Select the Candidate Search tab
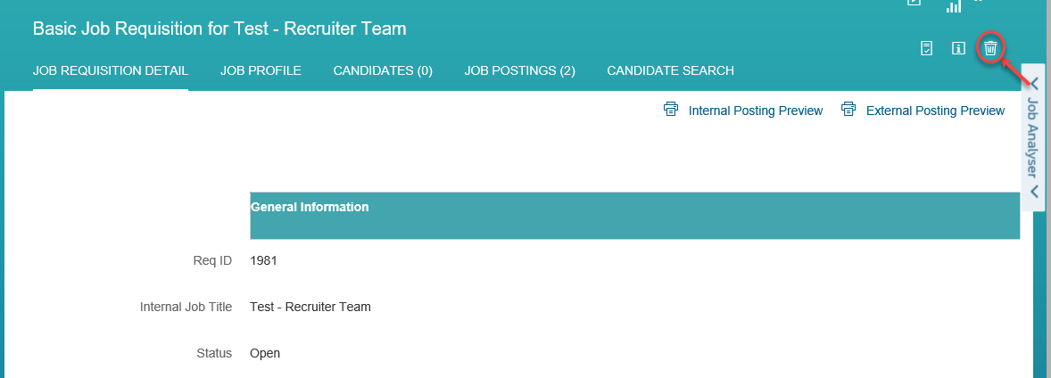This screenshot has width=1051, height=378. click(670, 70)
